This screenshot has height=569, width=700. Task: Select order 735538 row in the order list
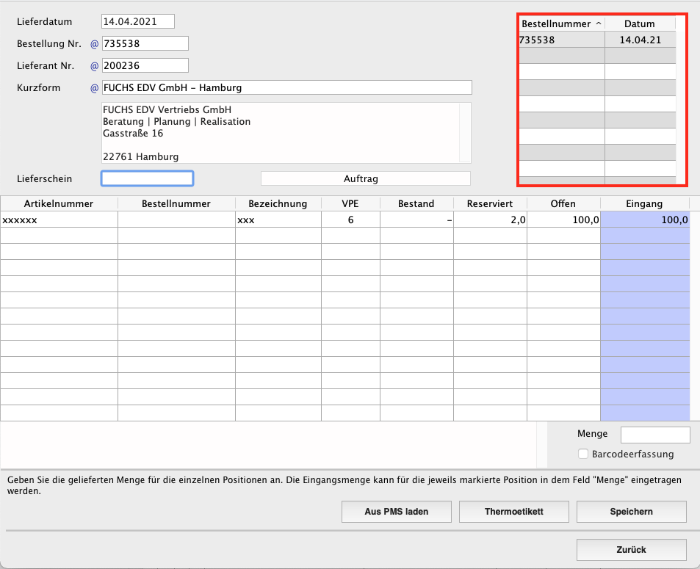[x=561, y=40]
